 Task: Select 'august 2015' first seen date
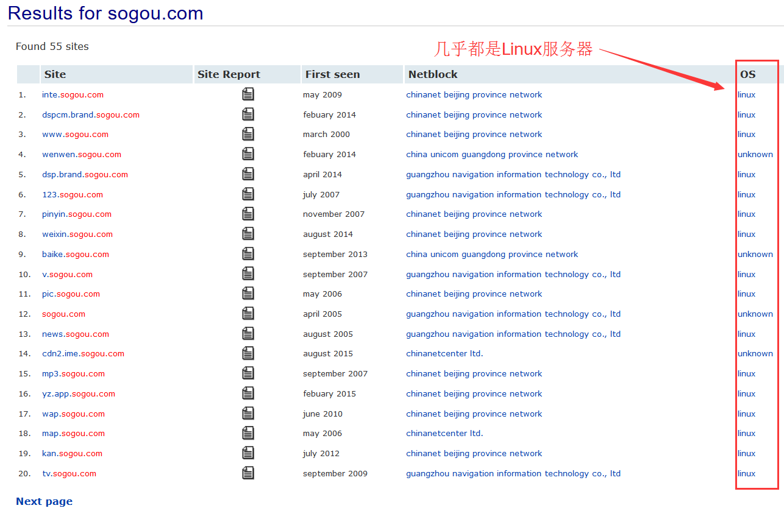point(328,353)
